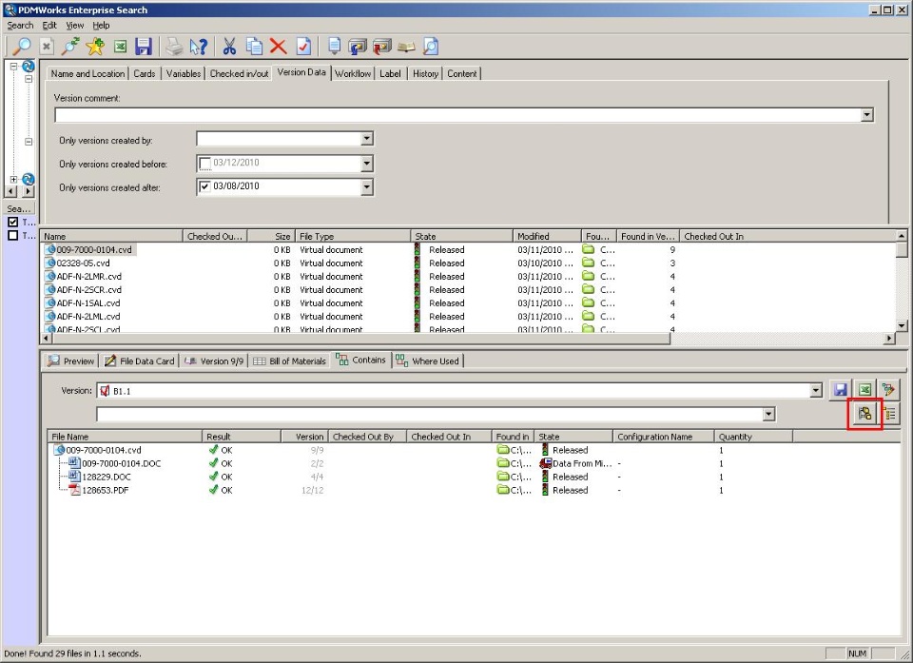The width and height of the screenshot is (913, 663).
Task: Open the History tab
Action: pos(425,73)
